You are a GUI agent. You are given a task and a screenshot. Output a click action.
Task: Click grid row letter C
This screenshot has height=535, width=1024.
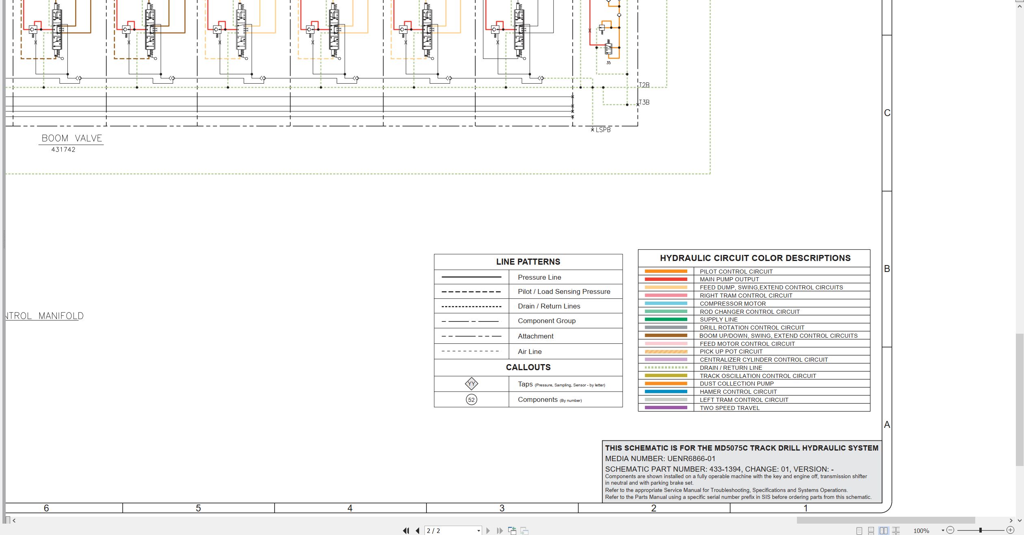pyautogui.click(x=887, y=113)
